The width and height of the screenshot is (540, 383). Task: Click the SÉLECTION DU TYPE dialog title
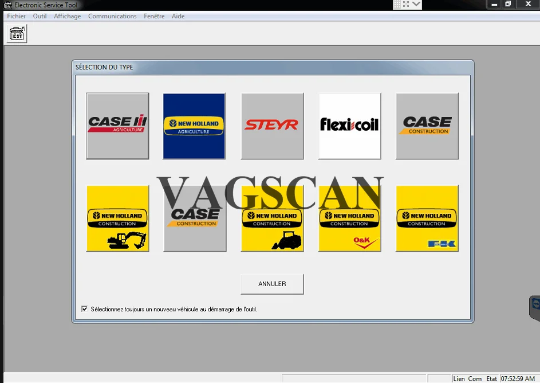point(104,67)
